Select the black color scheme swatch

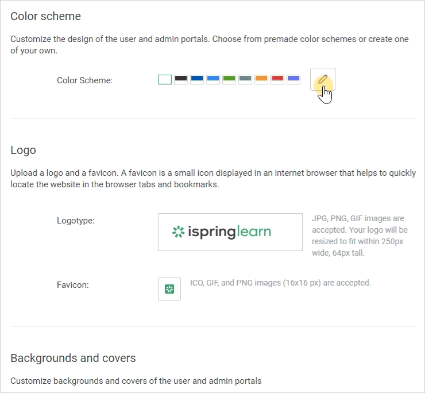click(181, 79)
